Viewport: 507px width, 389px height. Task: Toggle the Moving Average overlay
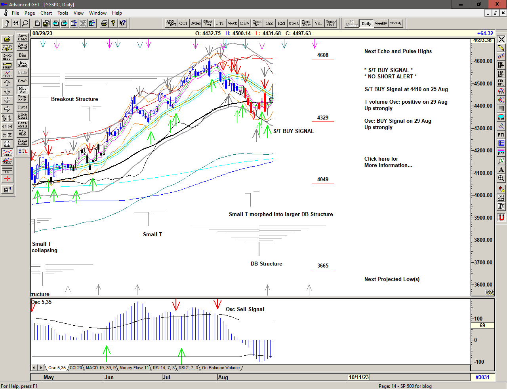point(23,90)
